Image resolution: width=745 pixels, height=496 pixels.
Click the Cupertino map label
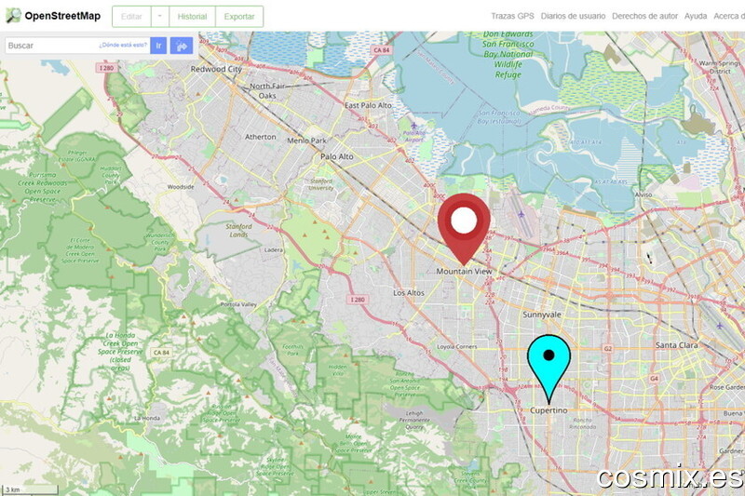(x=549, y=410)
